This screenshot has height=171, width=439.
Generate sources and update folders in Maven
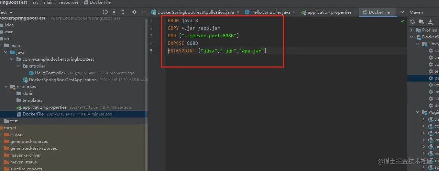(x=421, y=22)
